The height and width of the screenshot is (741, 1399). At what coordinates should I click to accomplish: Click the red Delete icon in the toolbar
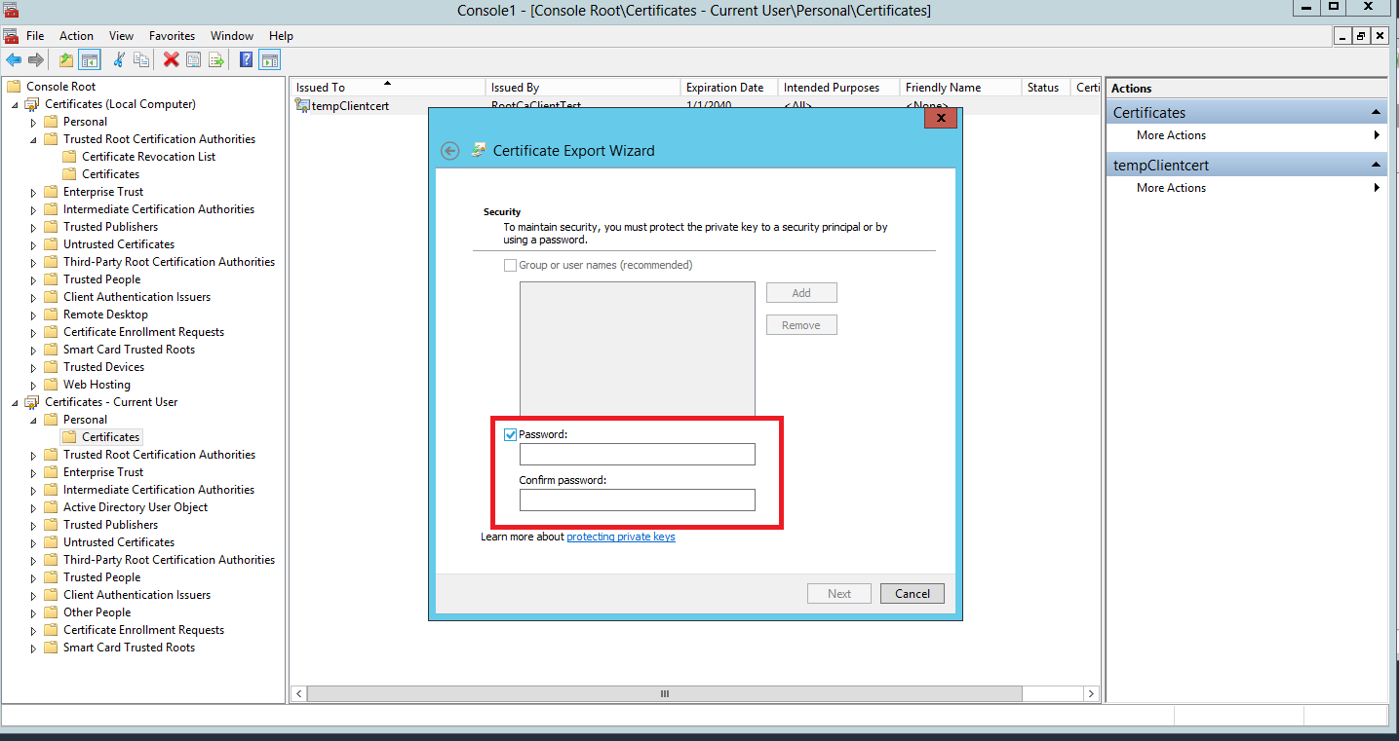tap(172, 60)
